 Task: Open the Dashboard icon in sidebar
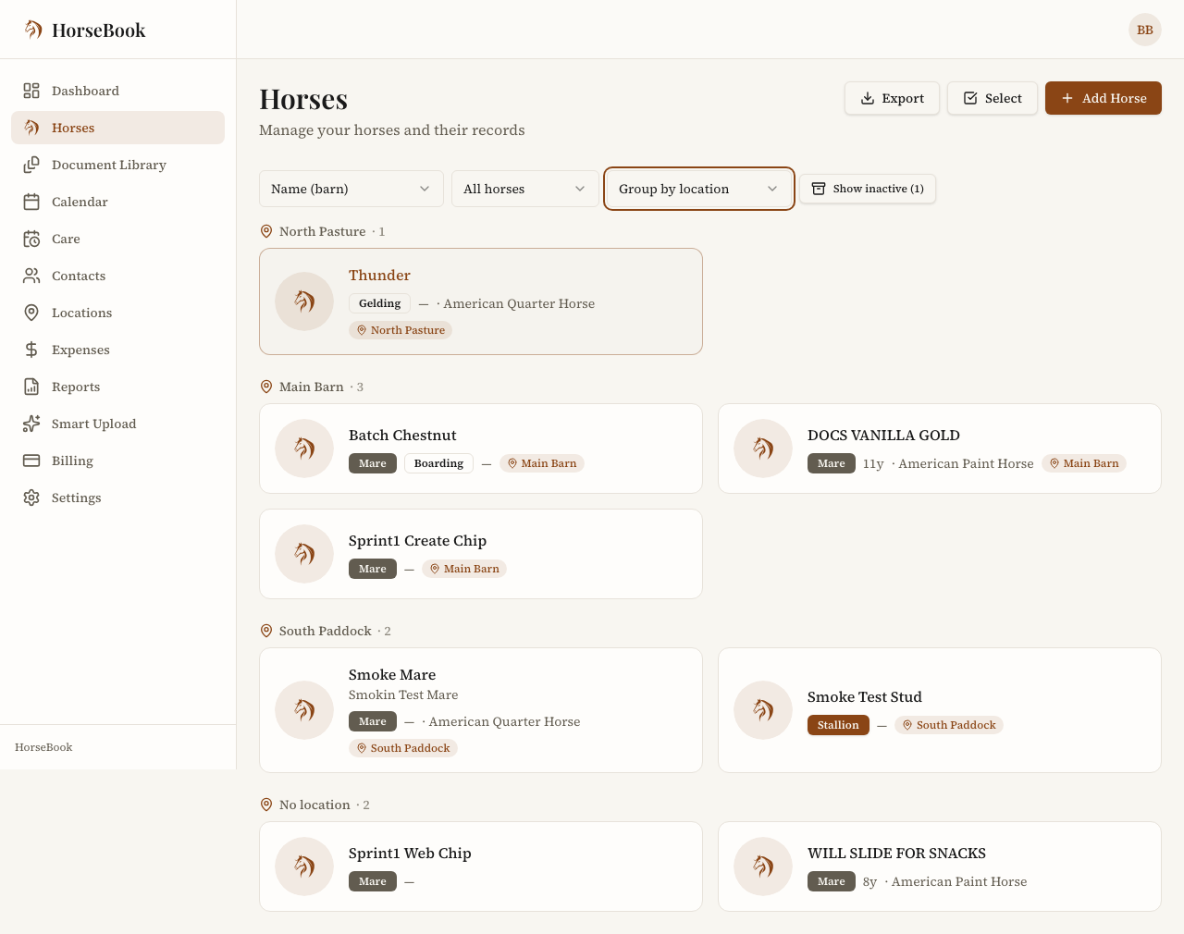(31, 91)
